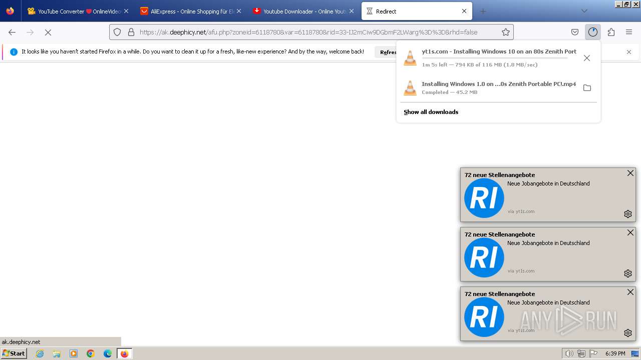Select the Redirect tab
The image size is (641, 360).
[x=417, y=11]
